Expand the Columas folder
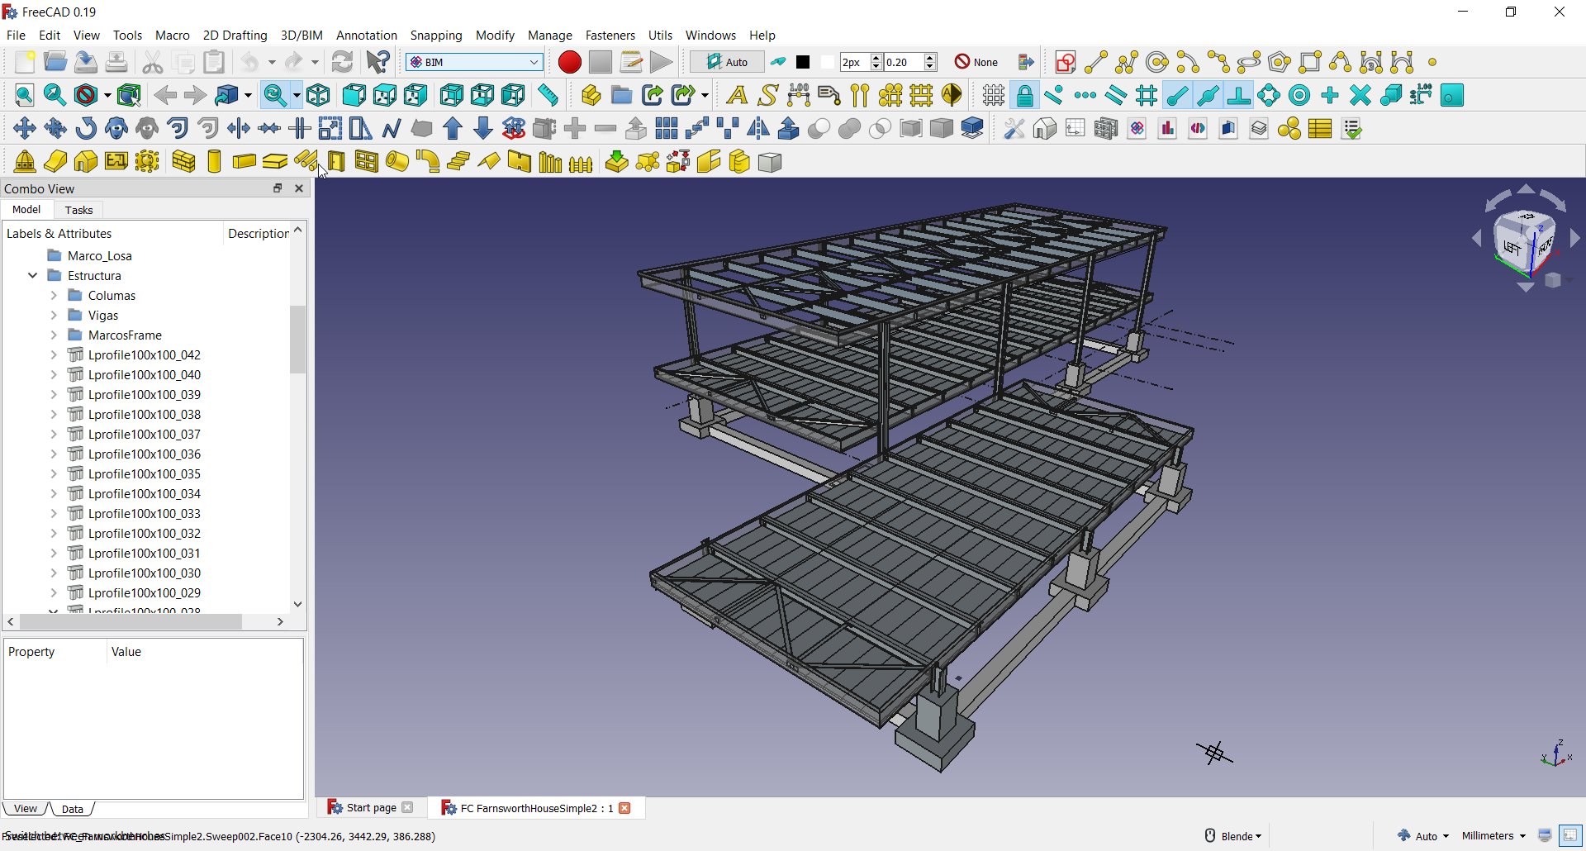The image size is (1586, 851). point(54,296)
